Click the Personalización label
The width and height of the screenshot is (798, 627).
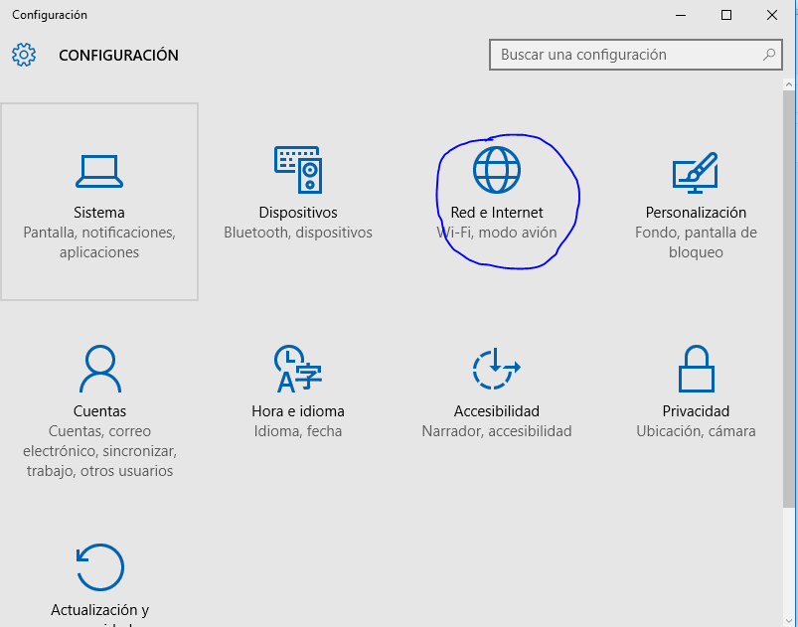click(696, 213)
